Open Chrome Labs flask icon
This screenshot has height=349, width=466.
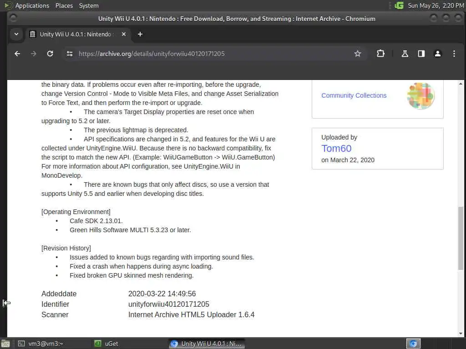coord(405,54)
